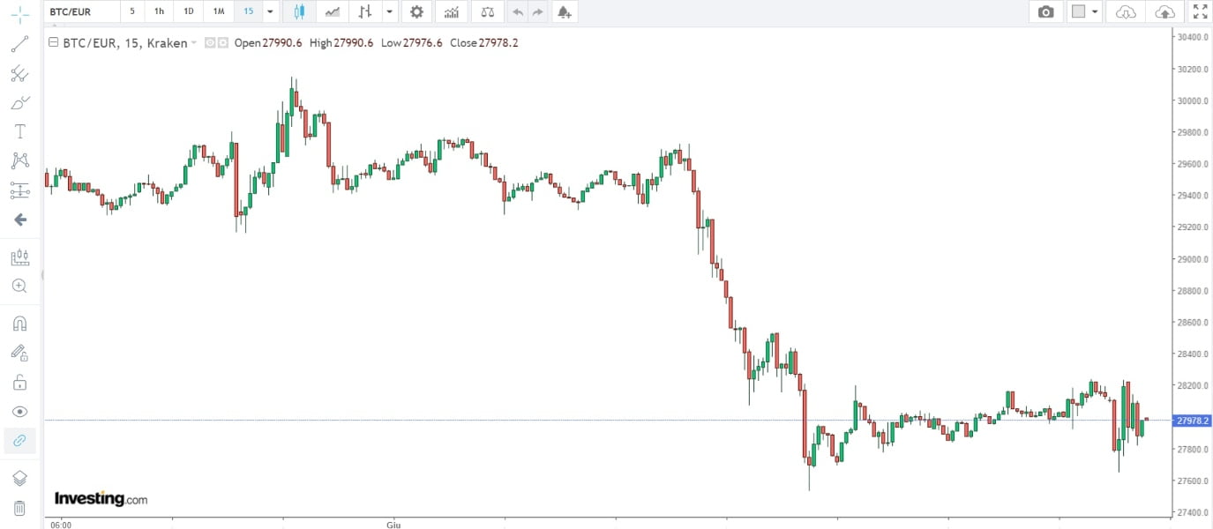Open the chart style dropdown arrow
Screen dimensions: 1213x529
389,12
